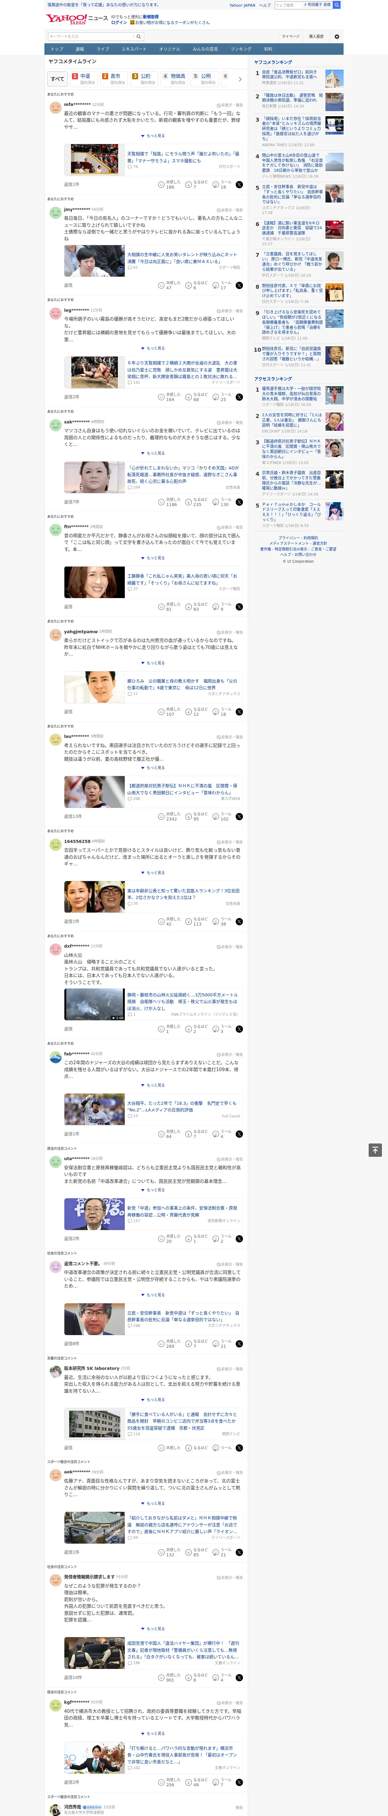Click the scroll-to-top arrow button
Viewport: 388px width, 1816px height.
(x=375, y=1150)
